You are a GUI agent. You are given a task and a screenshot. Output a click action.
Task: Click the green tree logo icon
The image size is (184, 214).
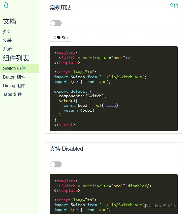(6, 5)
